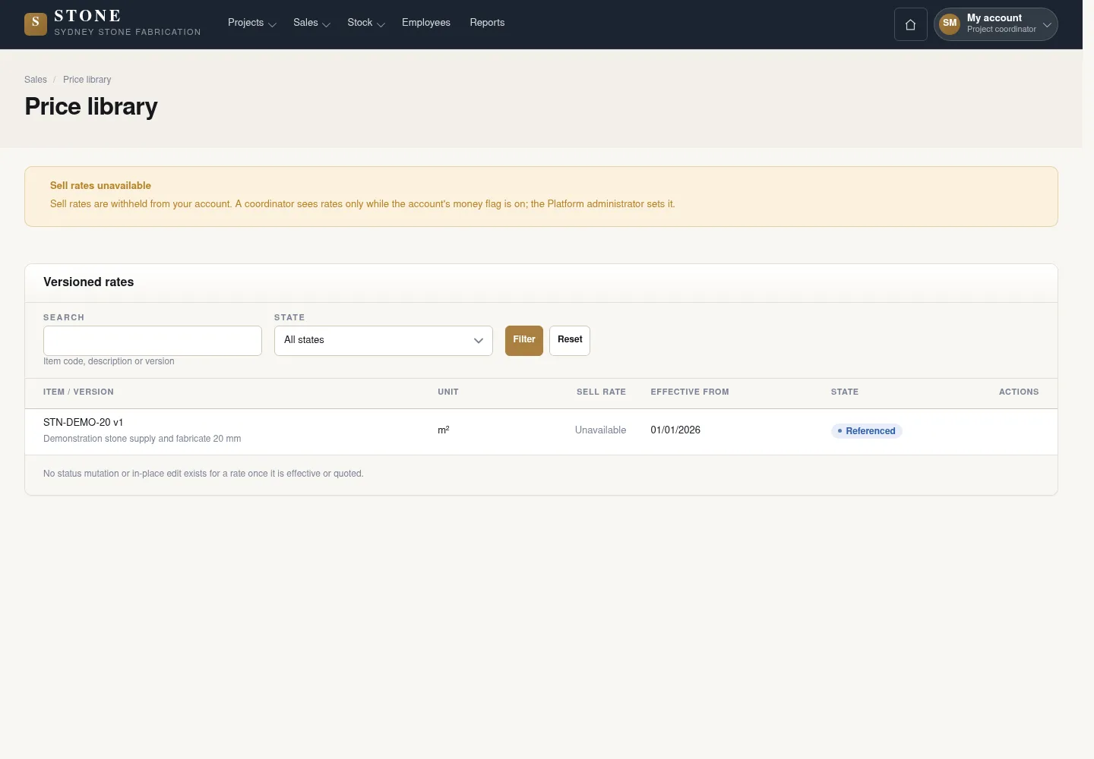This screenshot has width=1094, height=759.
Task: Select the STN-DEMO-20 v1 row item
Action: [x=83, y=422]
